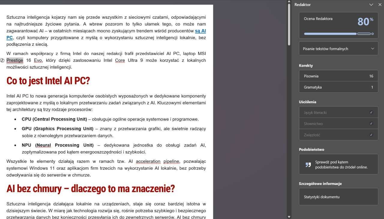The width and height of the screenshot is (384, 219).
Task: Toggle the Język literacki checkmark
Action: point(371,112)
